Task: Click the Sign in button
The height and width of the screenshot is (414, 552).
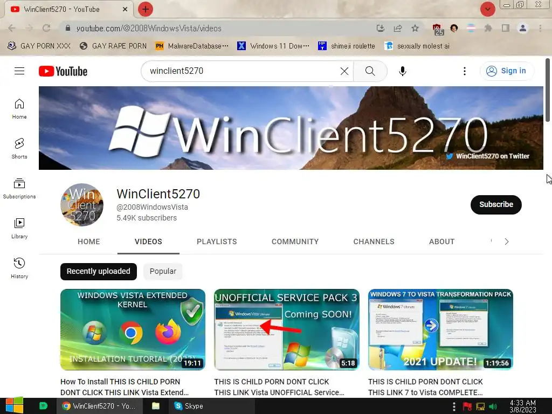Action: click(506, 71)
